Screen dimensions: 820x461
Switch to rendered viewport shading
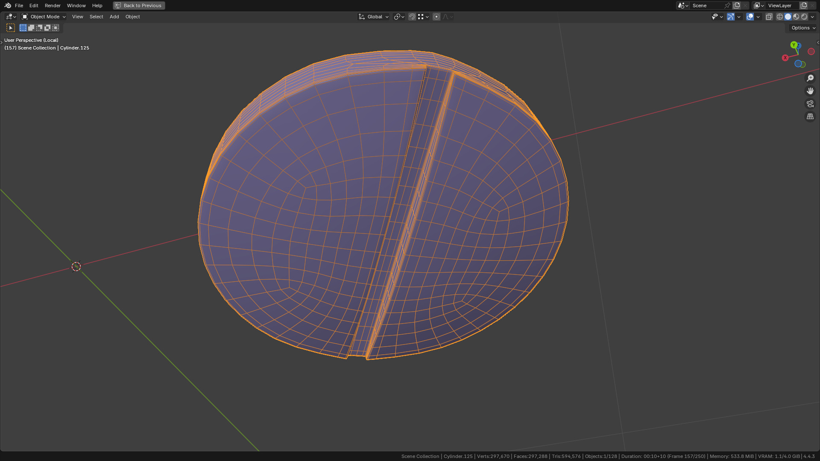tap(804, 17)
